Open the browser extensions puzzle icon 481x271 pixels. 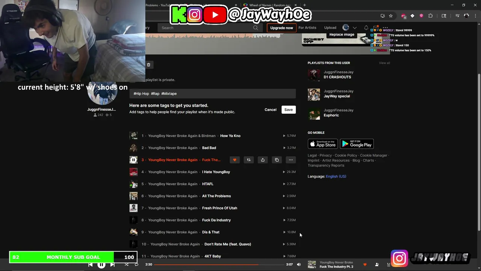(x=431, y=16)
